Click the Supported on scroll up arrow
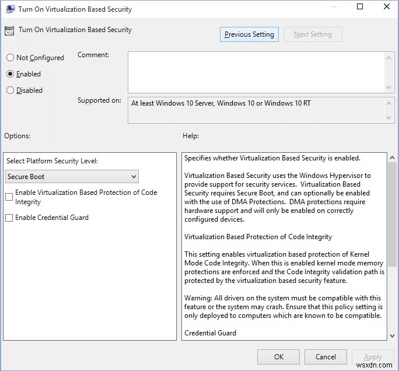 389,103
